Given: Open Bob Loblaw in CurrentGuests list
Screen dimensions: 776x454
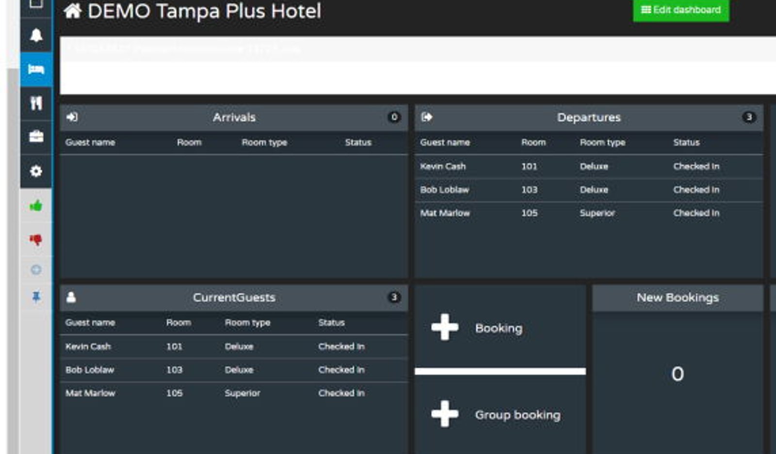Looking at the screenshot, I should [x=89, y=370].
